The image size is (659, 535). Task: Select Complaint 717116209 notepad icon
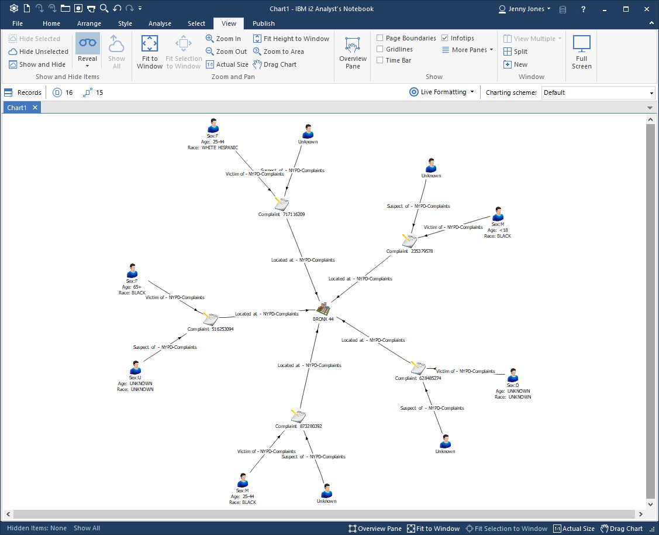(281, 204)
